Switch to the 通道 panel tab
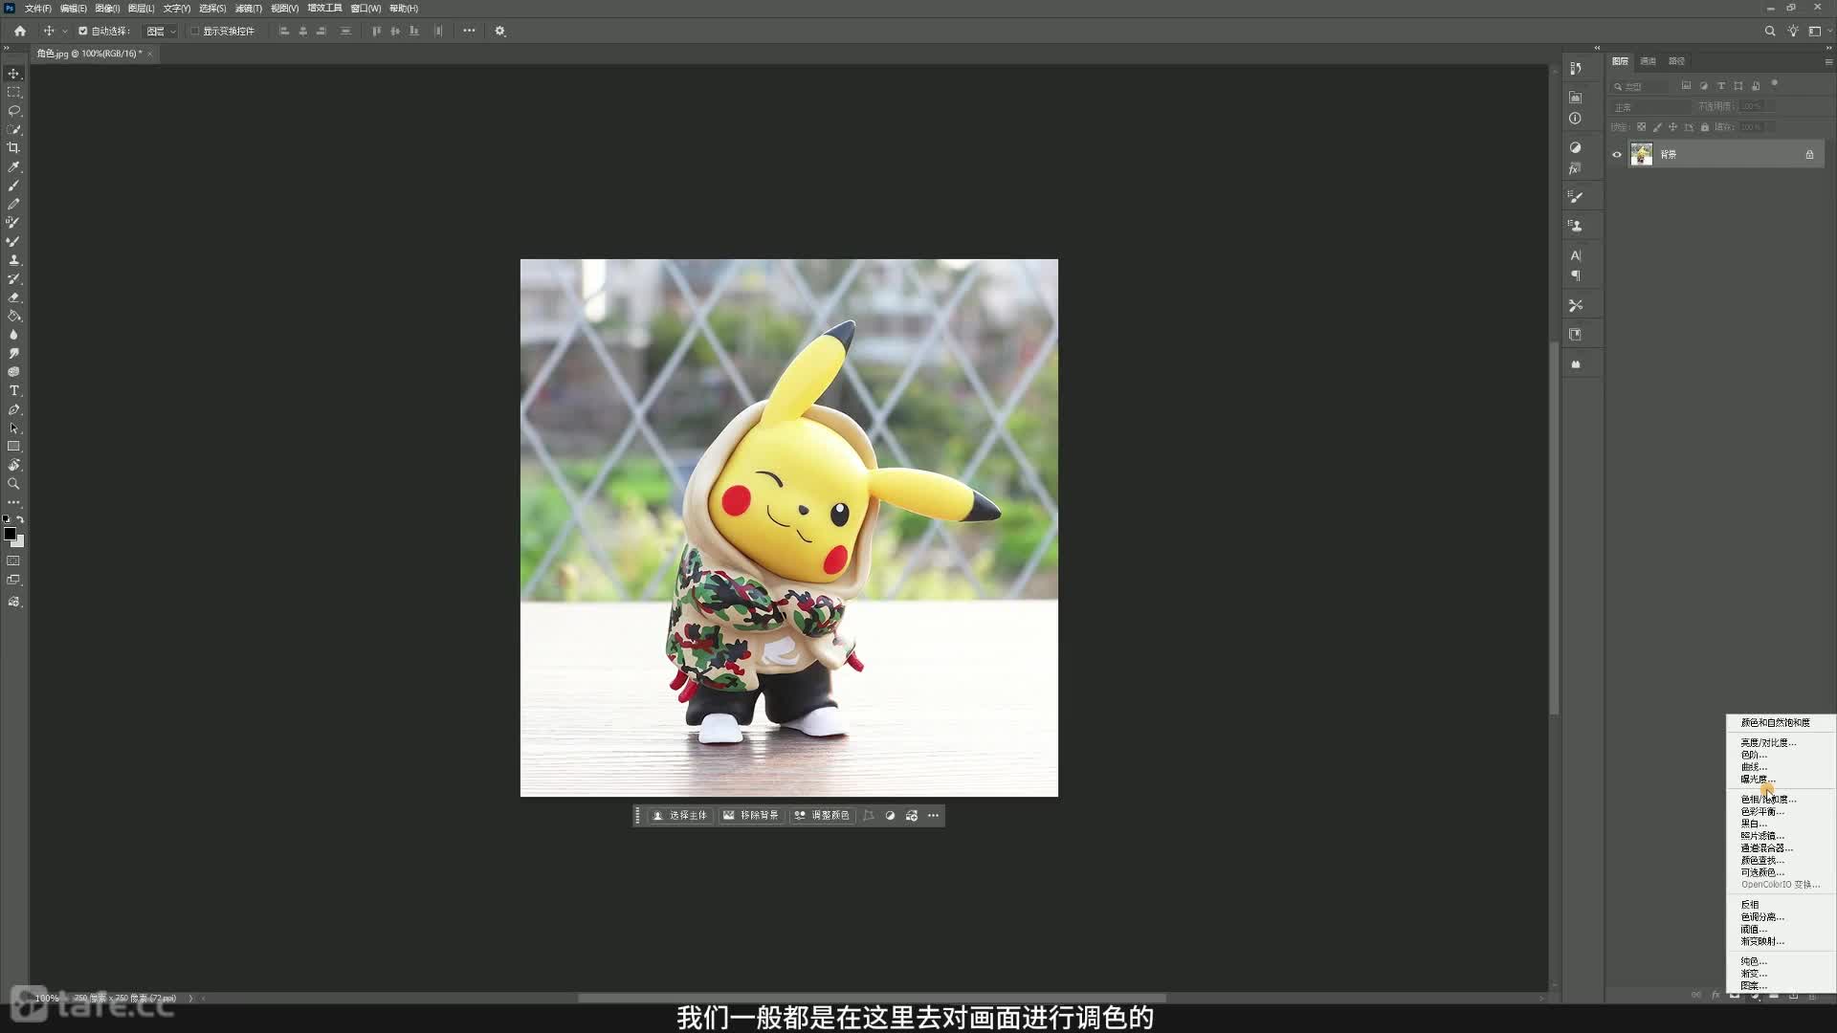The image size is (1837, 1033). tap(1649, 61)
